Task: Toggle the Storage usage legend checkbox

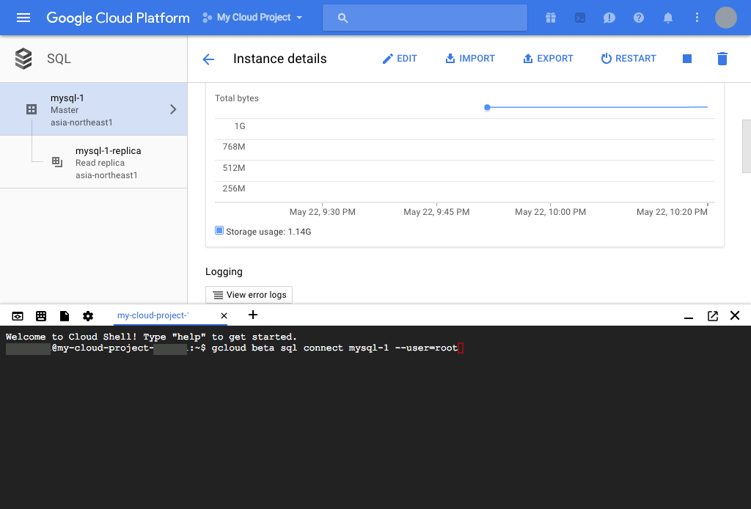Action: click(x=219, y=230)
